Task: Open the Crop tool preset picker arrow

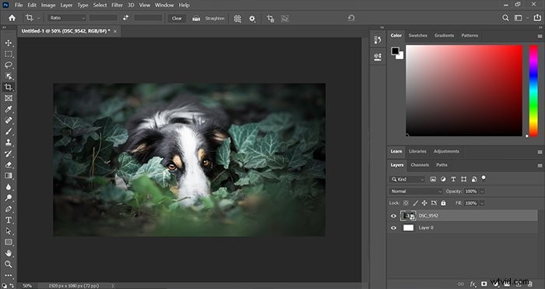Action: point(39,18)
